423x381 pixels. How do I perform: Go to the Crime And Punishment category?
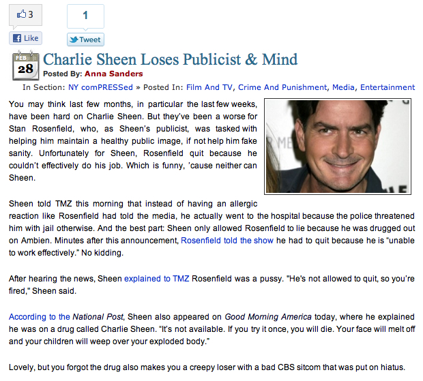tap(282, 87)
